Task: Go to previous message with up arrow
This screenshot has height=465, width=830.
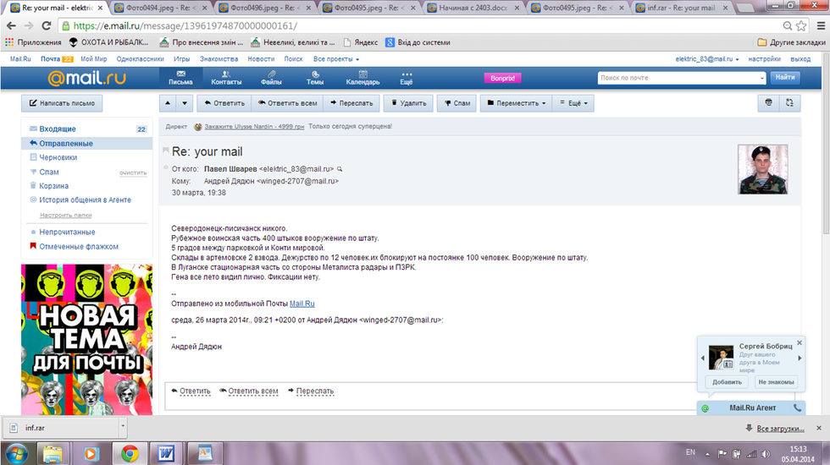Action: coord(168,103)
